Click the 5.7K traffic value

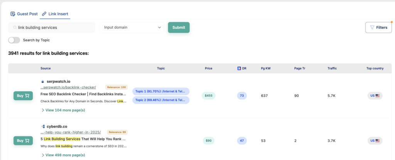coord(331,96)
